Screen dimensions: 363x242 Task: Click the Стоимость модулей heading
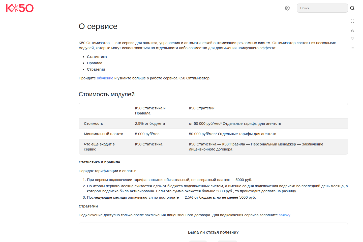coord(107,94)
